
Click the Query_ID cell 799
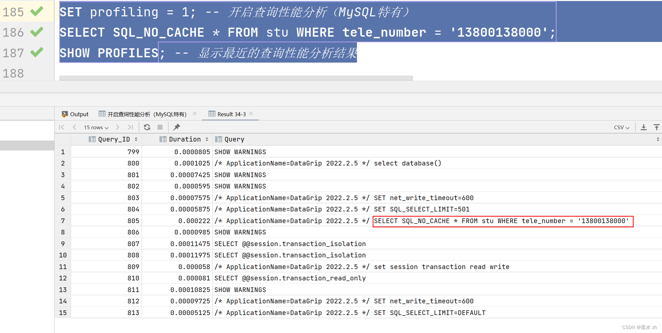(x=106, y=152)
